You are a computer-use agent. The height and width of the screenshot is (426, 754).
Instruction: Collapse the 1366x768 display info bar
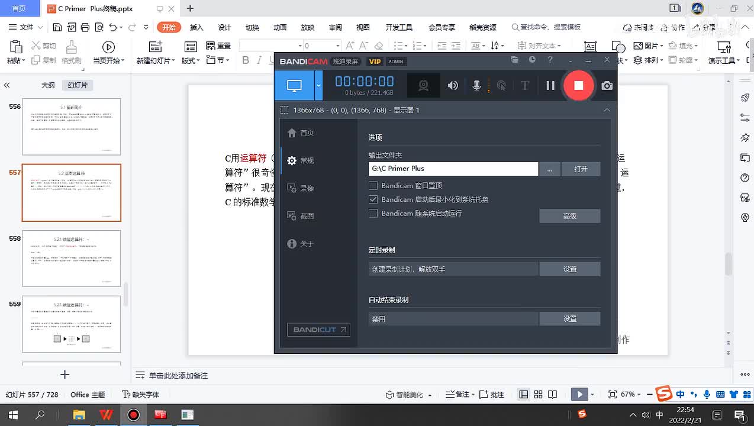tap(607, 110)
